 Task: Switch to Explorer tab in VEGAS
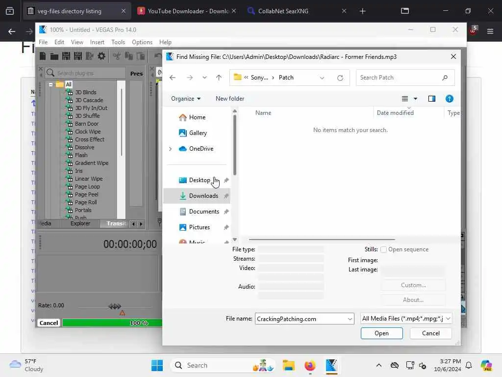[80, 223]
